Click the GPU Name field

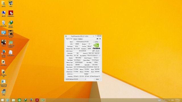click(82, 42)
